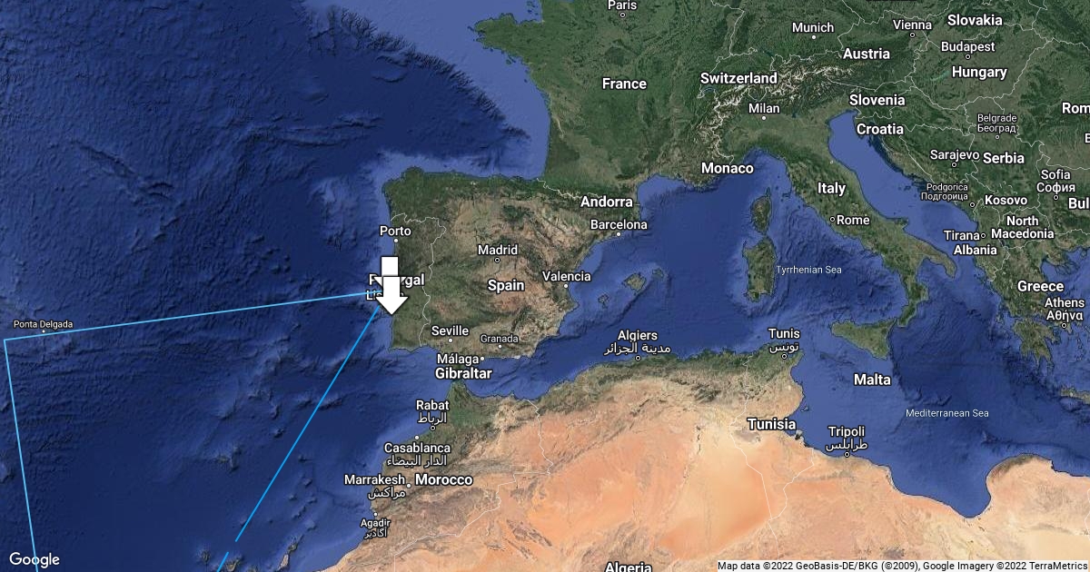Select the Casablanca city label
The height and width of the screenshot is (572, 1090).
417,448
